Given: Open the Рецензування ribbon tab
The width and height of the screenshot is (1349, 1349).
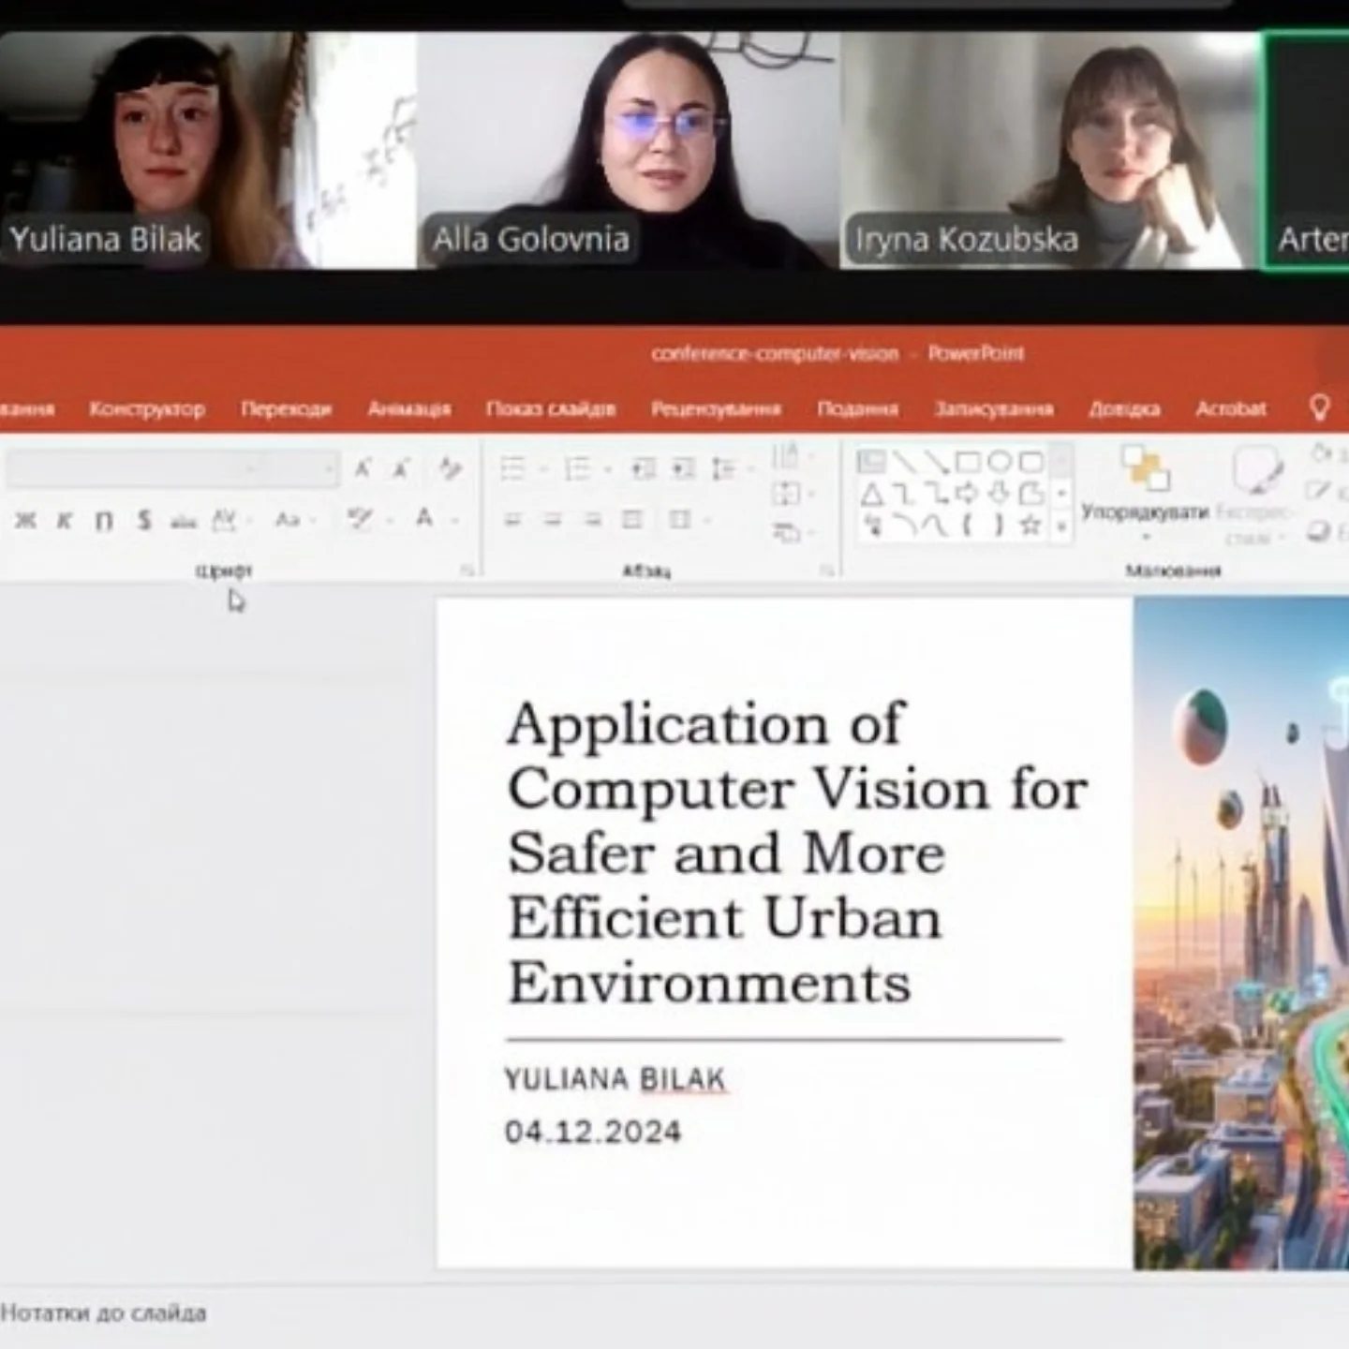Looking at the screenshot, I should pyautogui.click(x=716, y=408).
